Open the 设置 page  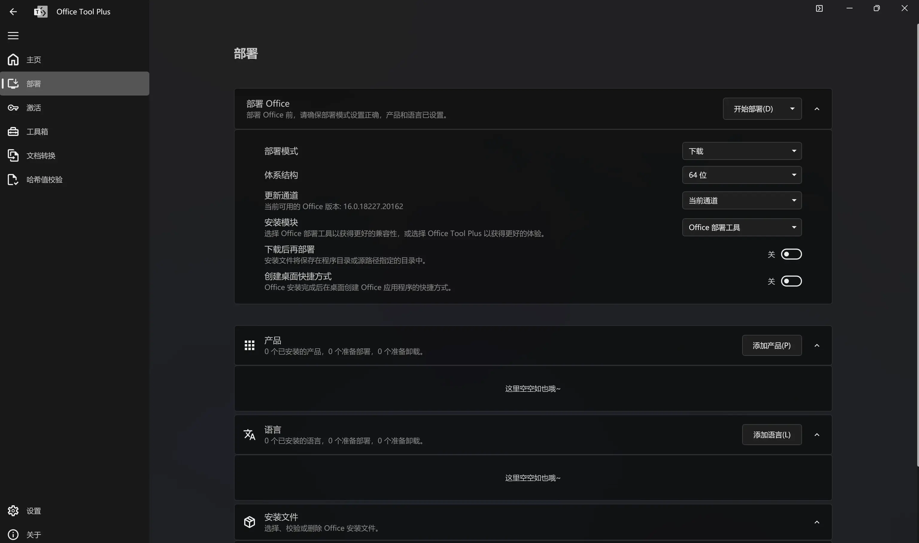tap(75, 511)
